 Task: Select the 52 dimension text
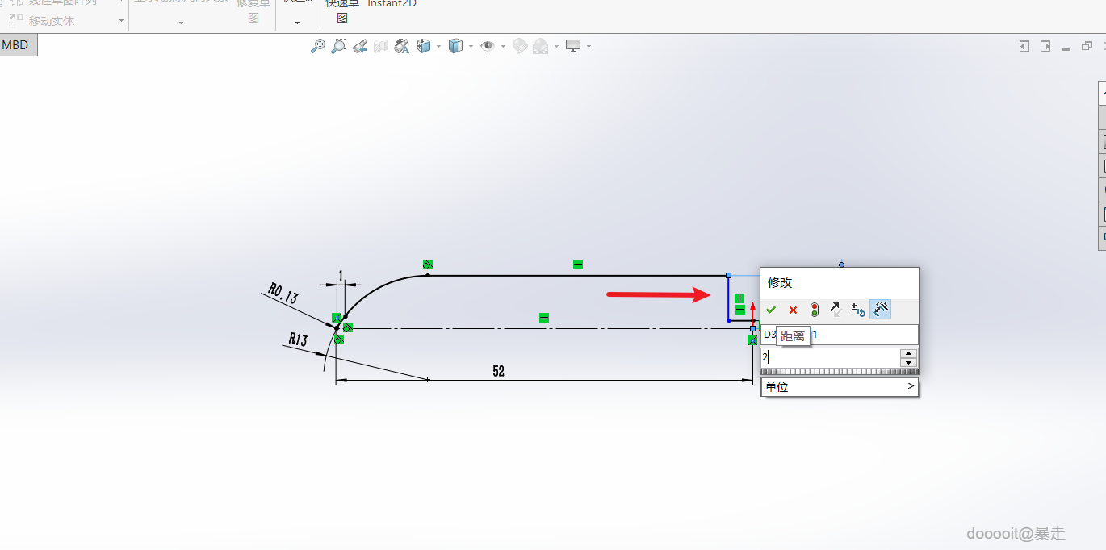pos(499,372)
